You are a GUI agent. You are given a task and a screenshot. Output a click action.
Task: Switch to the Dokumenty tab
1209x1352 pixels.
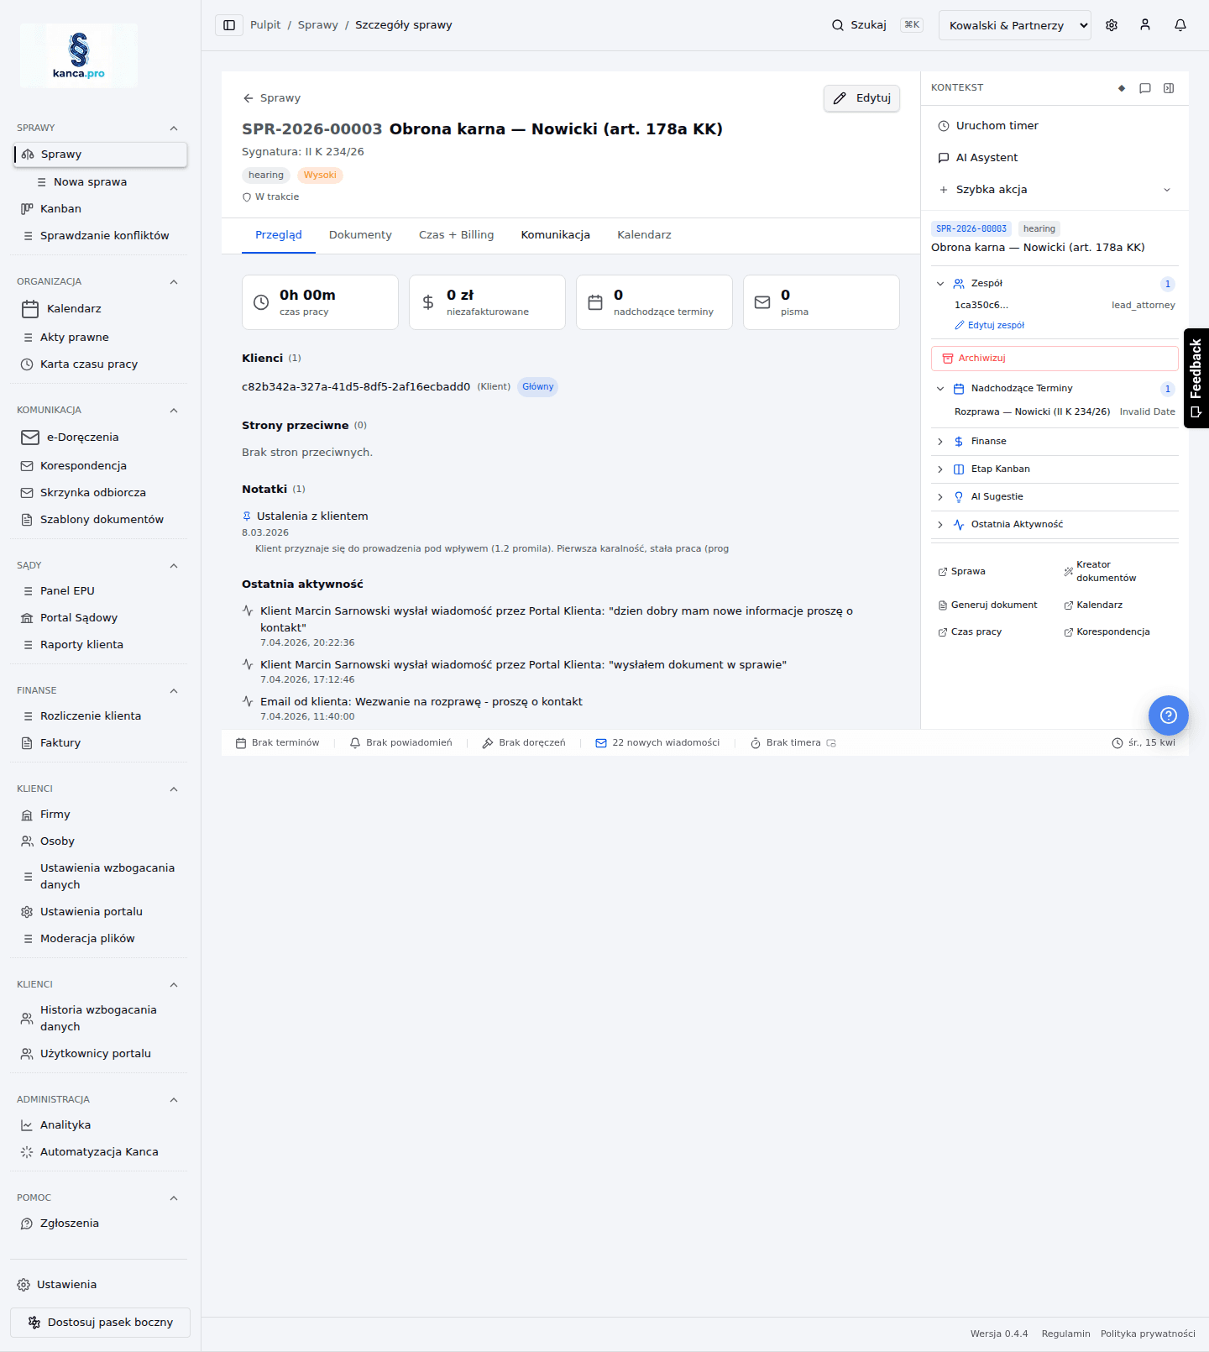coord(360,235)
